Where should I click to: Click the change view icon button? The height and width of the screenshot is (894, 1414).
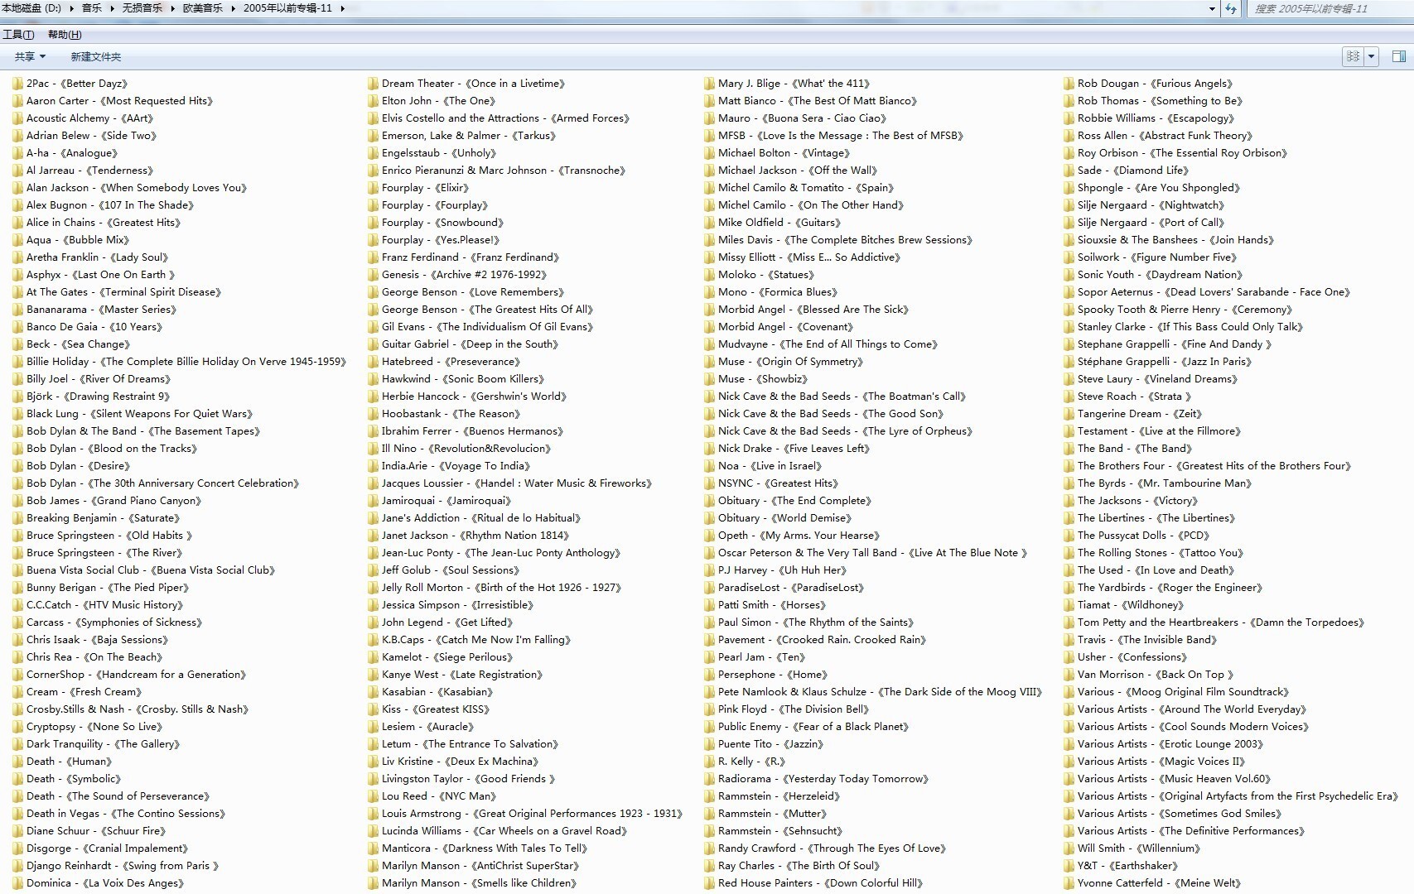pyautogui.click(x=1353, y=56)
